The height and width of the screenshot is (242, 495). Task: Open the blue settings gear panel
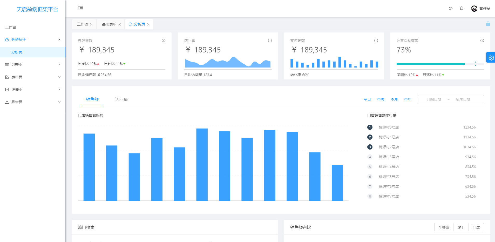tap(491, 57)
